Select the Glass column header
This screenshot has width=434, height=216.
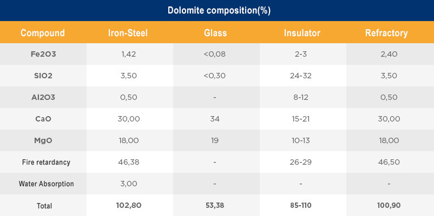pos(215,33)
